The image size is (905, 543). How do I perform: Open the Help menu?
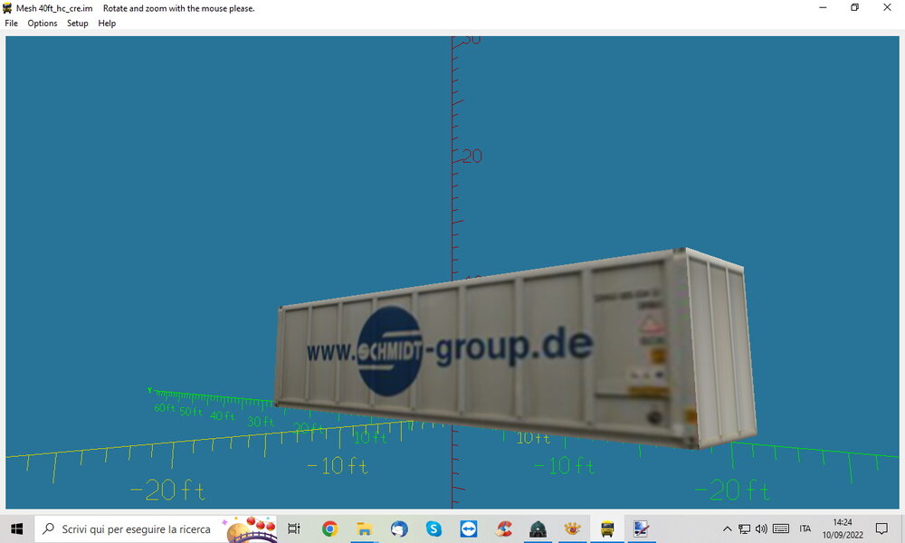pos(107,24)
